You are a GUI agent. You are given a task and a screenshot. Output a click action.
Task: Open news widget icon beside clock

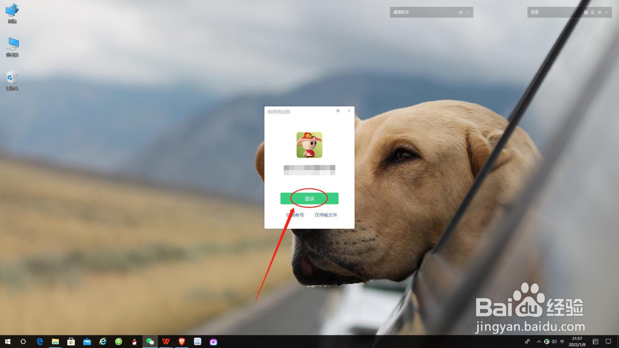click(595, 341)
